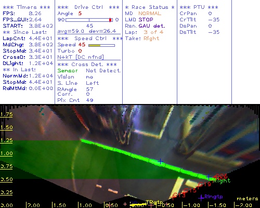Select the PTU panel header
Screen dimensions: 260x208
click(x=199, y=7)
